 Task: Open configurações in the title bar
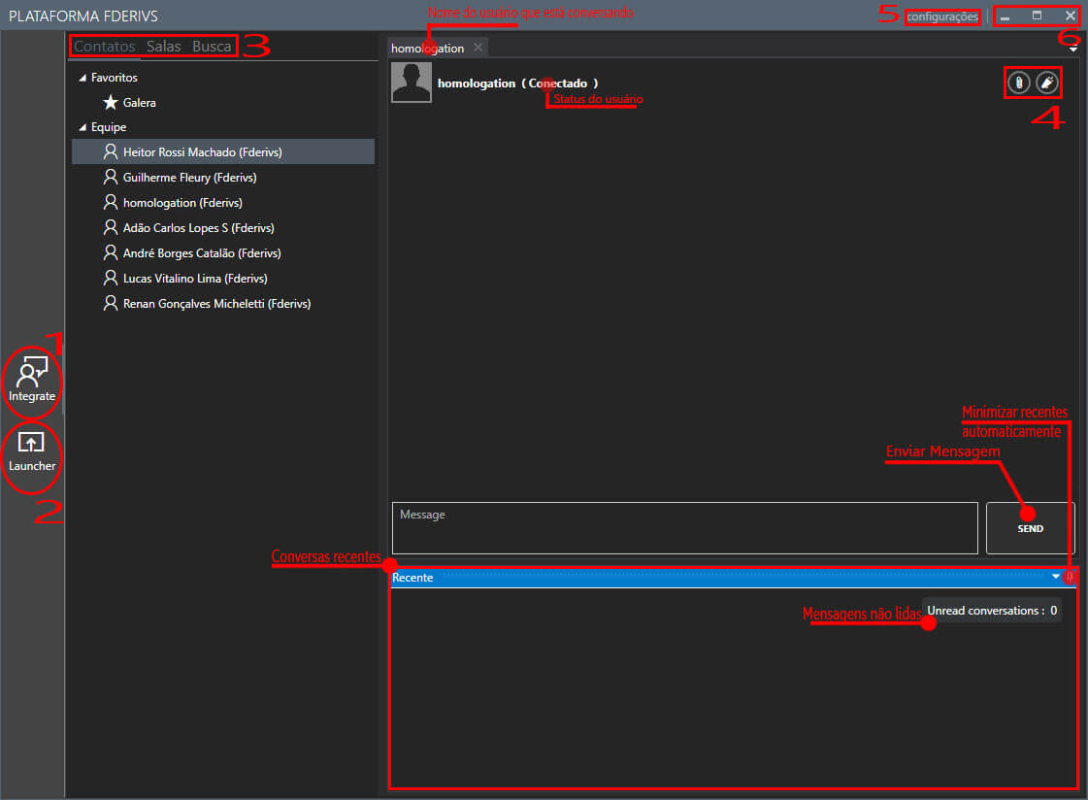[941, 17]
